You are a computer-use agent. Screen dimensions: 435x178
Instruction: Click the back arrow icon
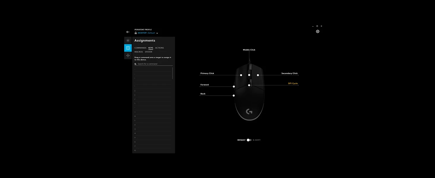point(128,32)
